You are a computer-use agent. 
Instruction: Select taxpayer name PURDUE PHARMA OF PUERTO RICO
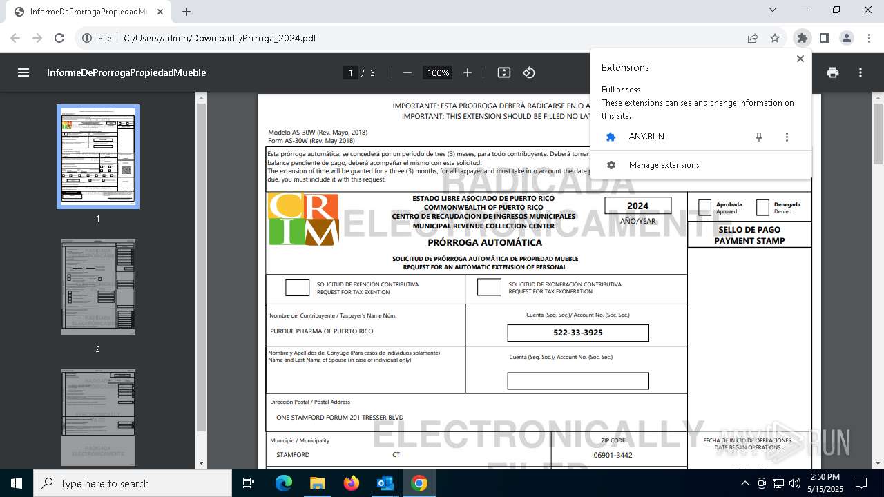point(322,331)
